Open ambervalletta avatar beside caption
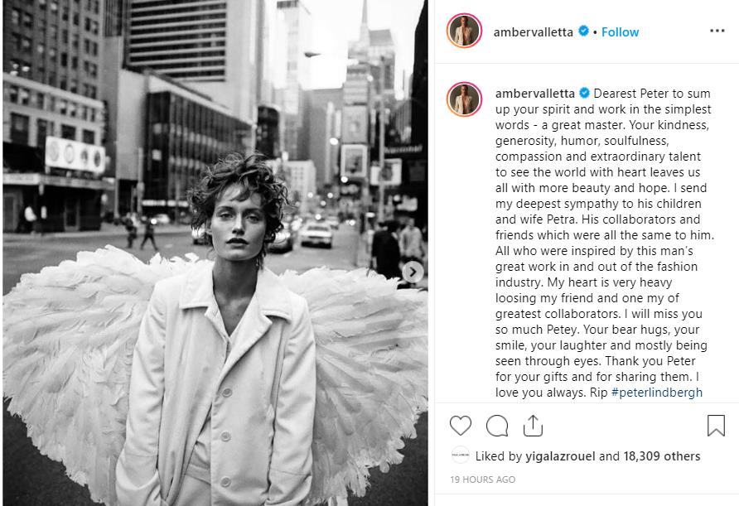 pyautogui.click(x=464, y=99)
